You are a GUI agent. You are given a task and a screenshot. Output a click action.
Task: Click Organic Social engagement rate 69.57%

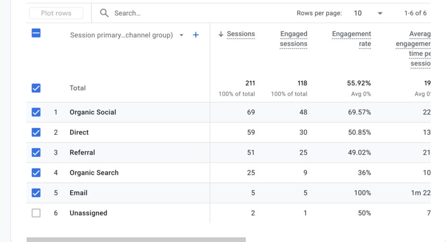pos(359,112)
